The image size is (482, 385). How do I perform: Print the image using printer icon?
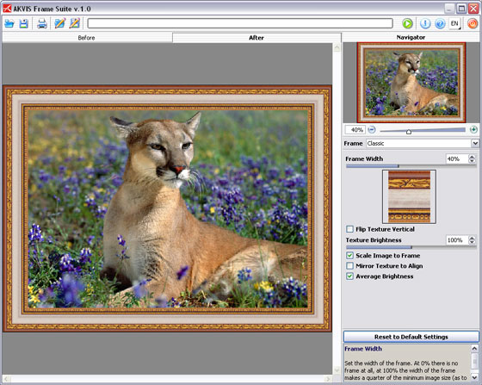[42, 23]
